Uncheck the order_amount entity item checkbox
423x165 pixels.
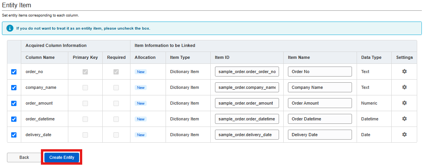[x=14, y=103]
